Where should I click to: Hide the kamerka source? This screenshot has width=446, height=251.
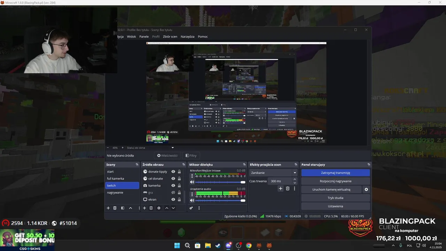point(173,185)
